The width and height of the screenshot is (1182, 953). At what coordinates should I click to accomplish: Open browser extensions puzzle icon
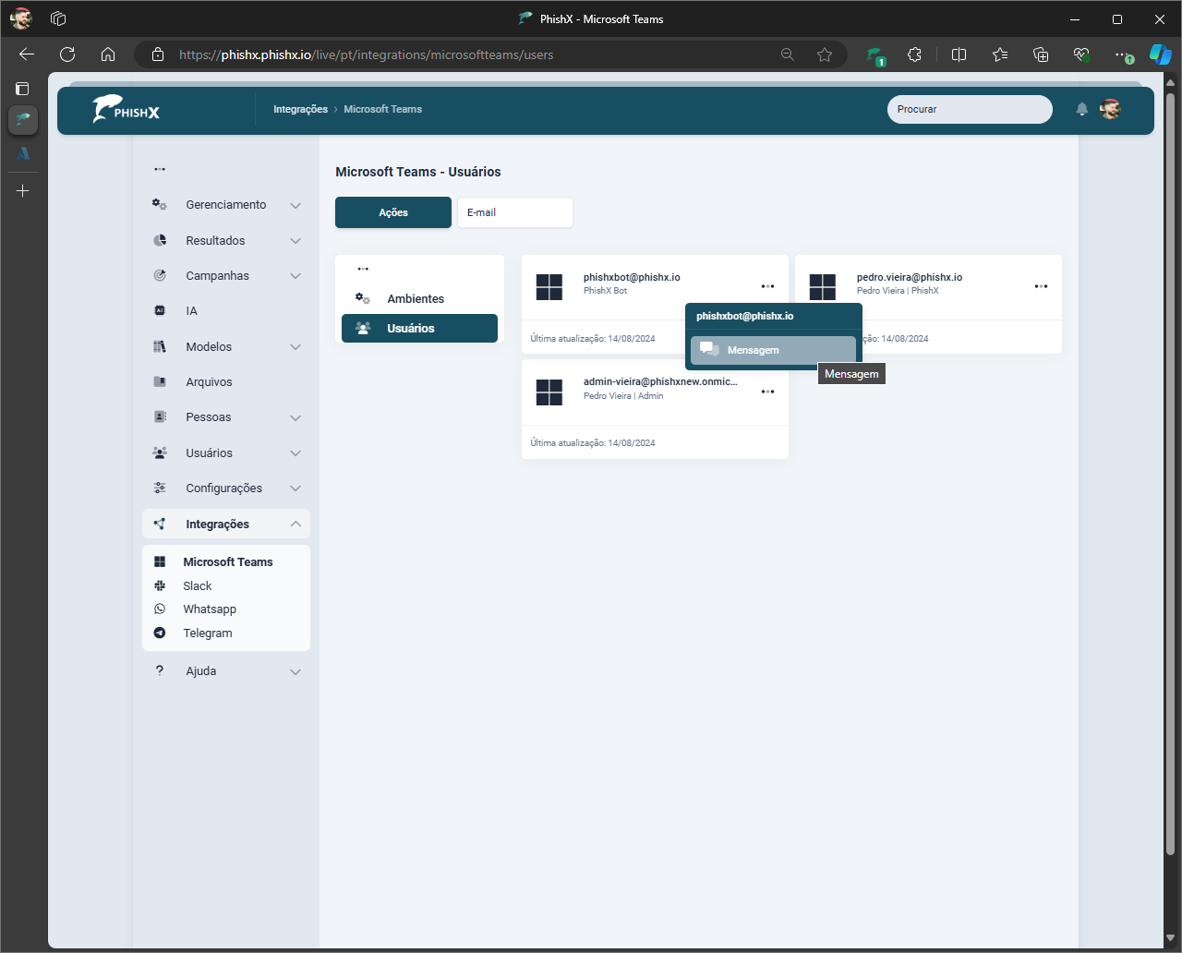click(914, 54)
